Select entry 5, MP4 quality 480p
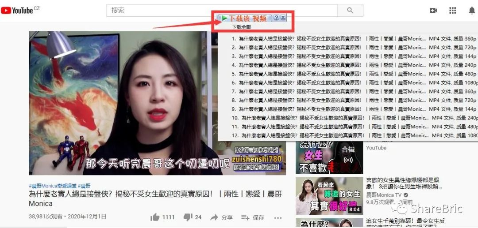The image size is (478, 228). (354, 74)
